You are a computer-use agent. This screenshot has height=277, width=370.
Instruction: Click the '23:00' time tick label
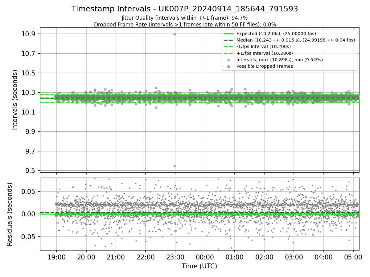pyautogui.click(x=175, y=257)
